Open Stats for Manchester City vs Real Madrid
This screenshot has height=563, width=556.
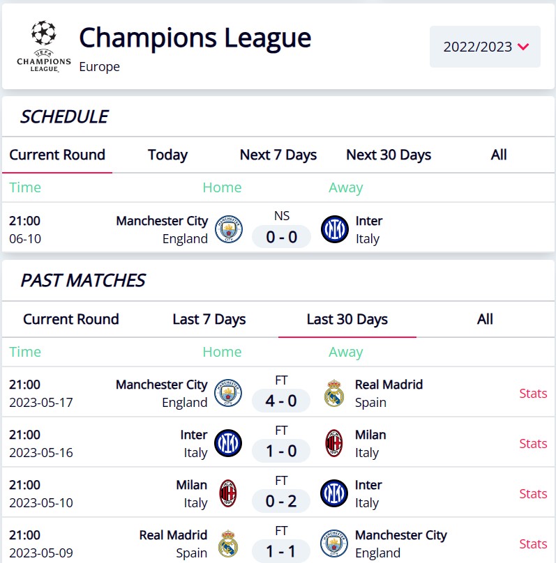click(x=533, y=393)
